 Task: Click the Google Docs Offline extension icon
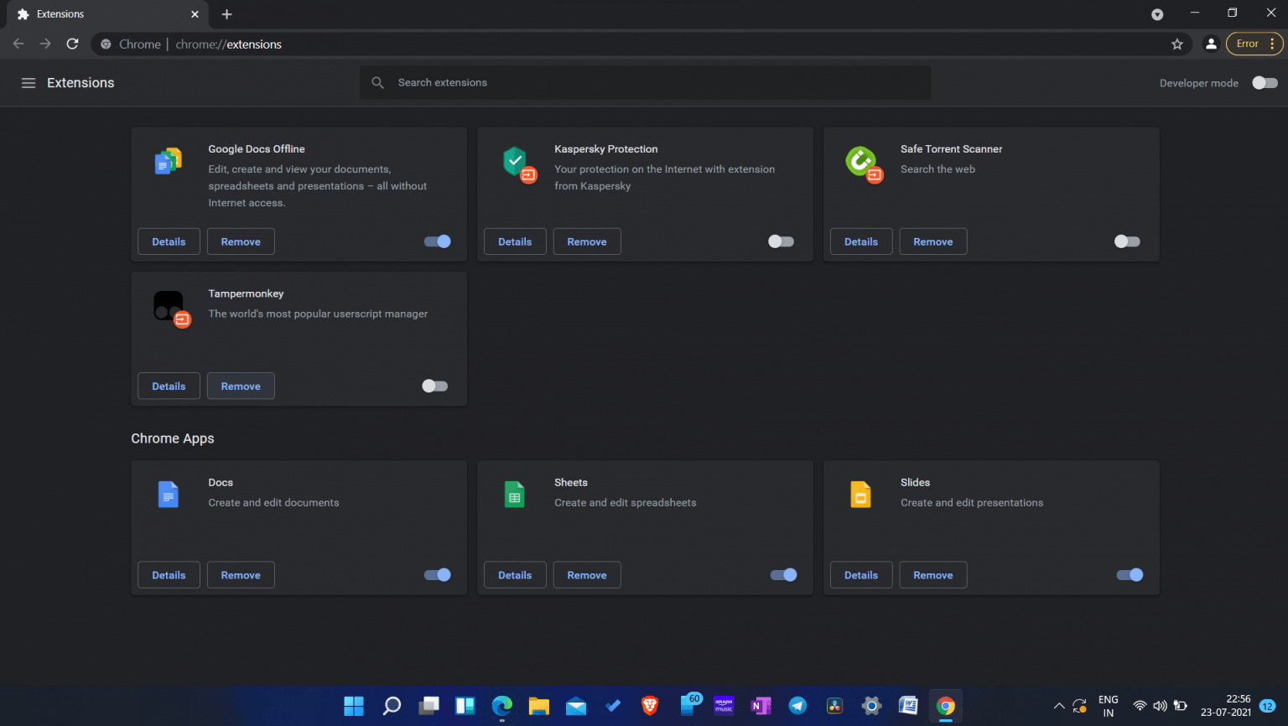point(169,161)
